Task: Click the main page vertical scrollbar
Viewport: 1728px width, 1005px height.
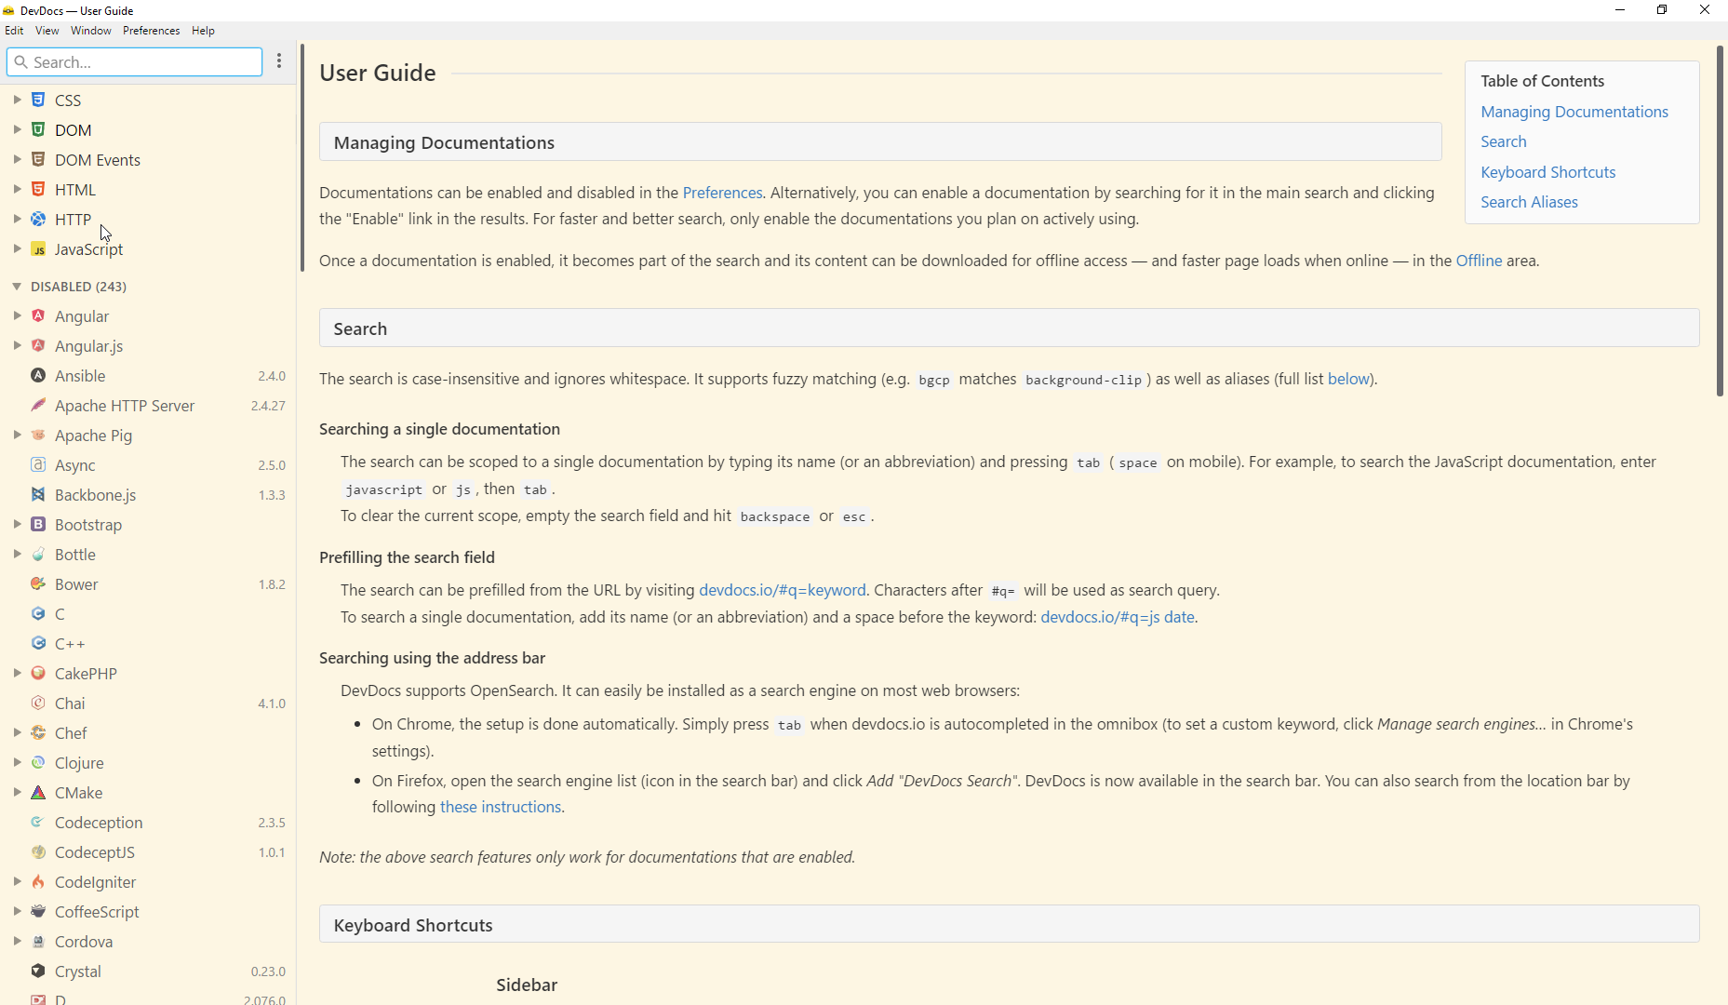Action: tap(1720, 221)
